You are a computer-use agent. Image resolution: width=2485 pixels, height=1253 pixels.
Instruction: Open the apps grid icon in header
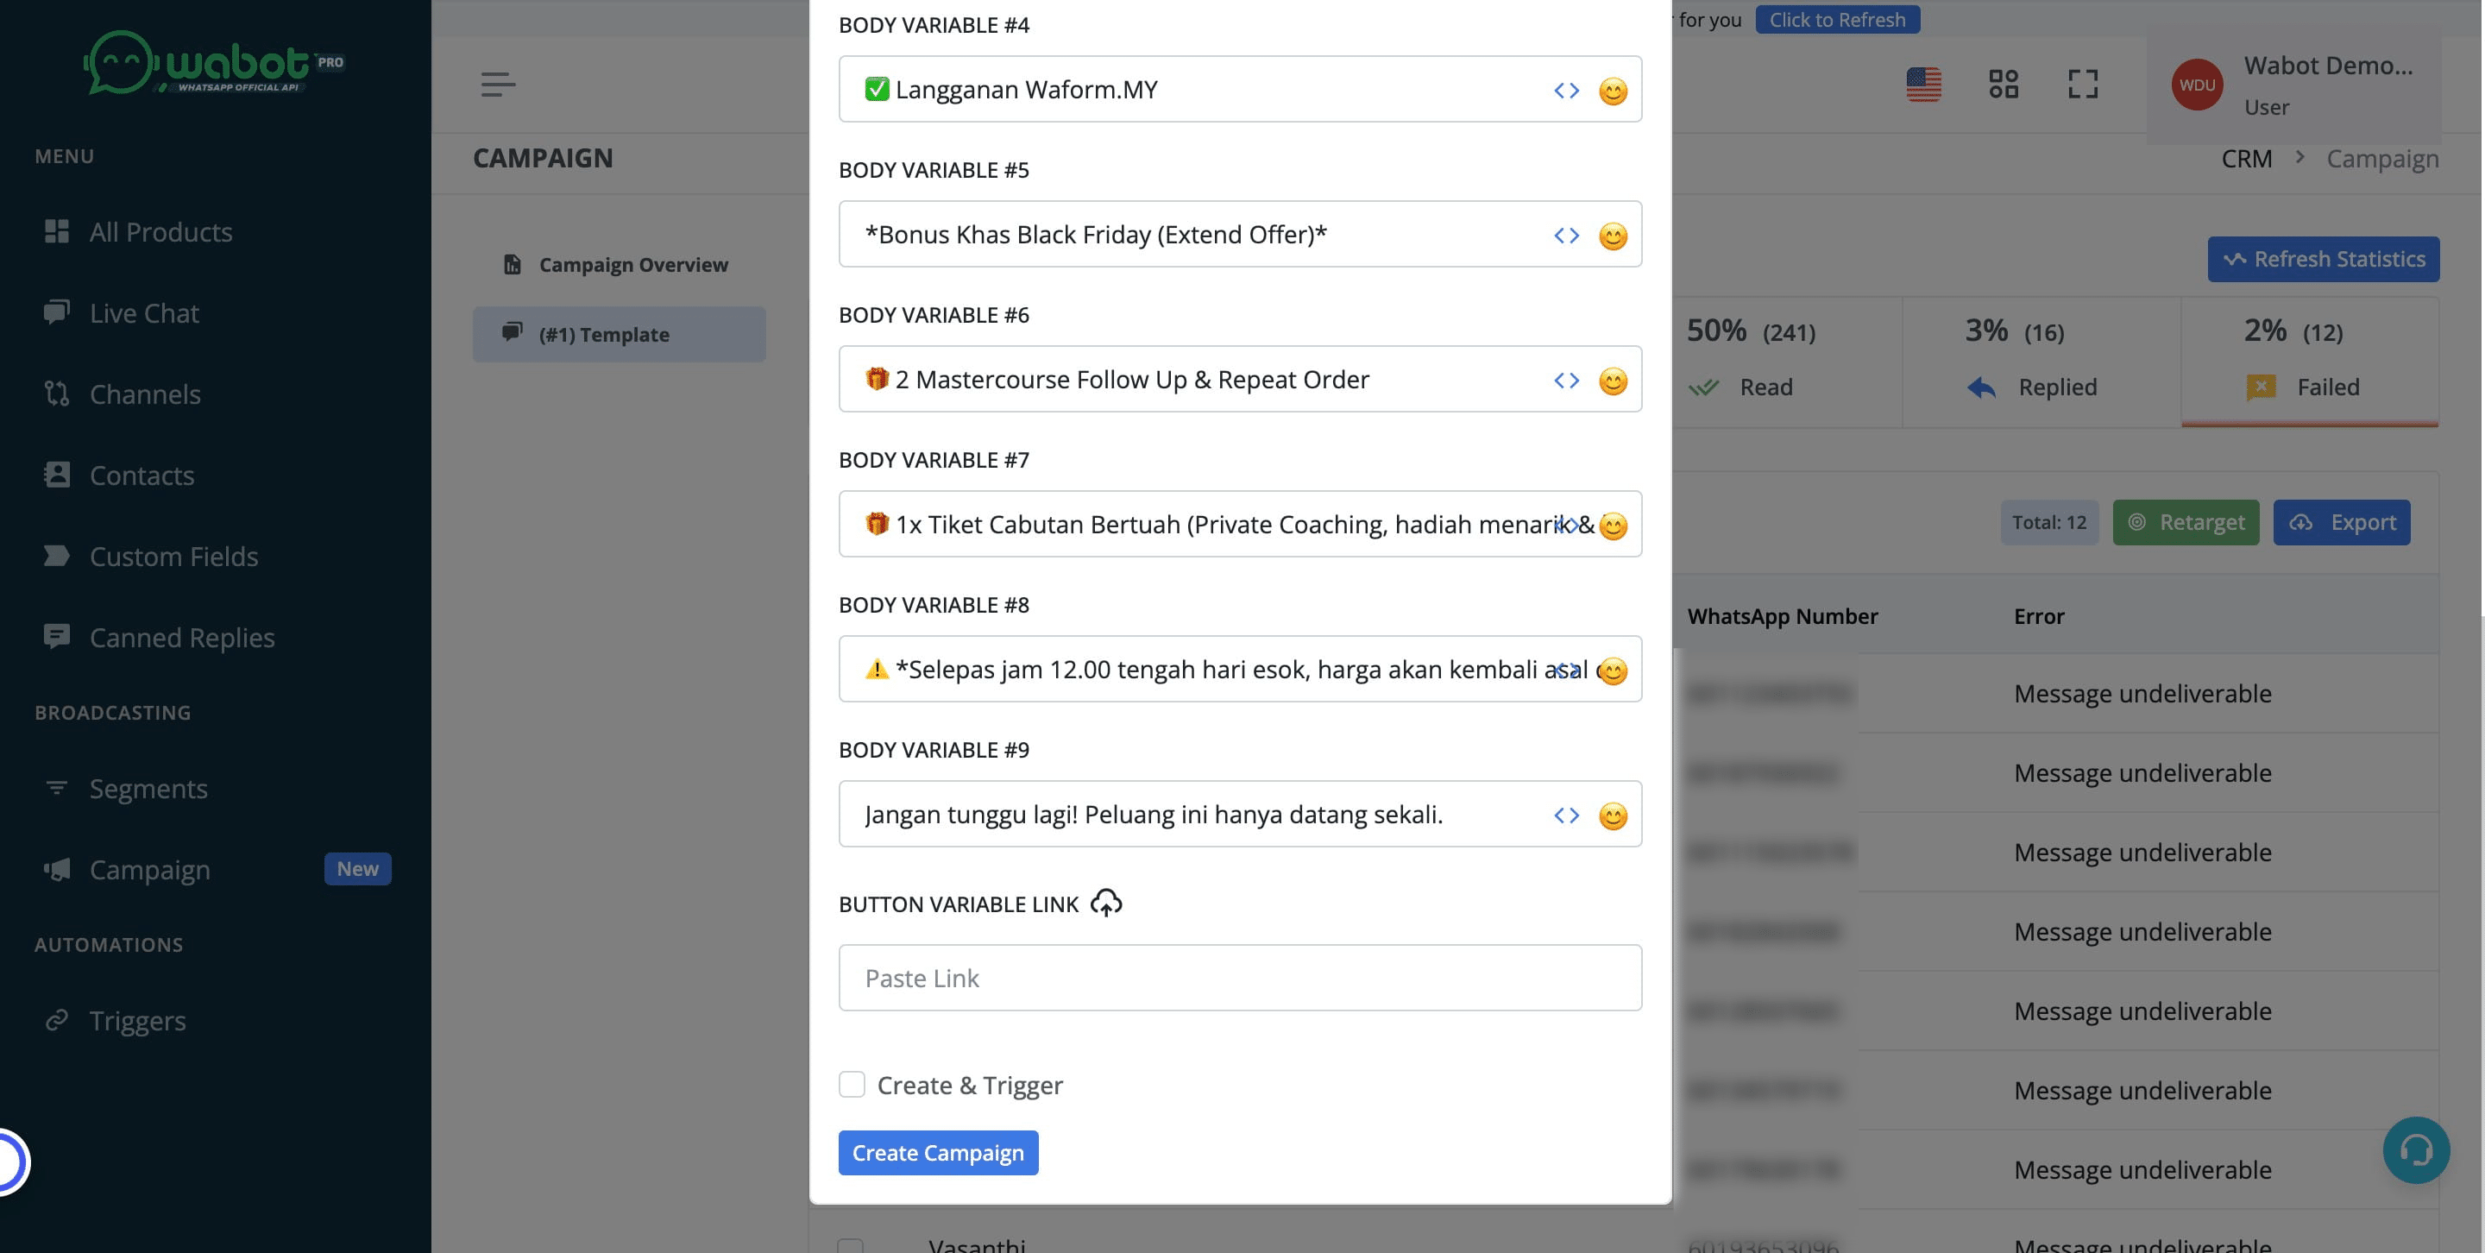pos(2003,84)
